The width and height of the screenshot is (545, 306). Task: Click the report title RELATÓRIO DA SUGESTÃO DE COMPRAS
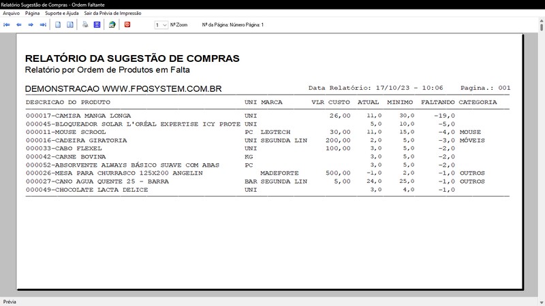(132, 58)
